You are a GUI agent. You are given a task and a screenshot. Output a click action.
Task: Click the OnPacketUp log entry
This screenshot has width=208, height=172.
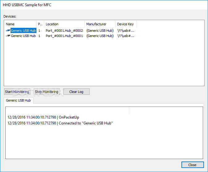click(43, 117)
